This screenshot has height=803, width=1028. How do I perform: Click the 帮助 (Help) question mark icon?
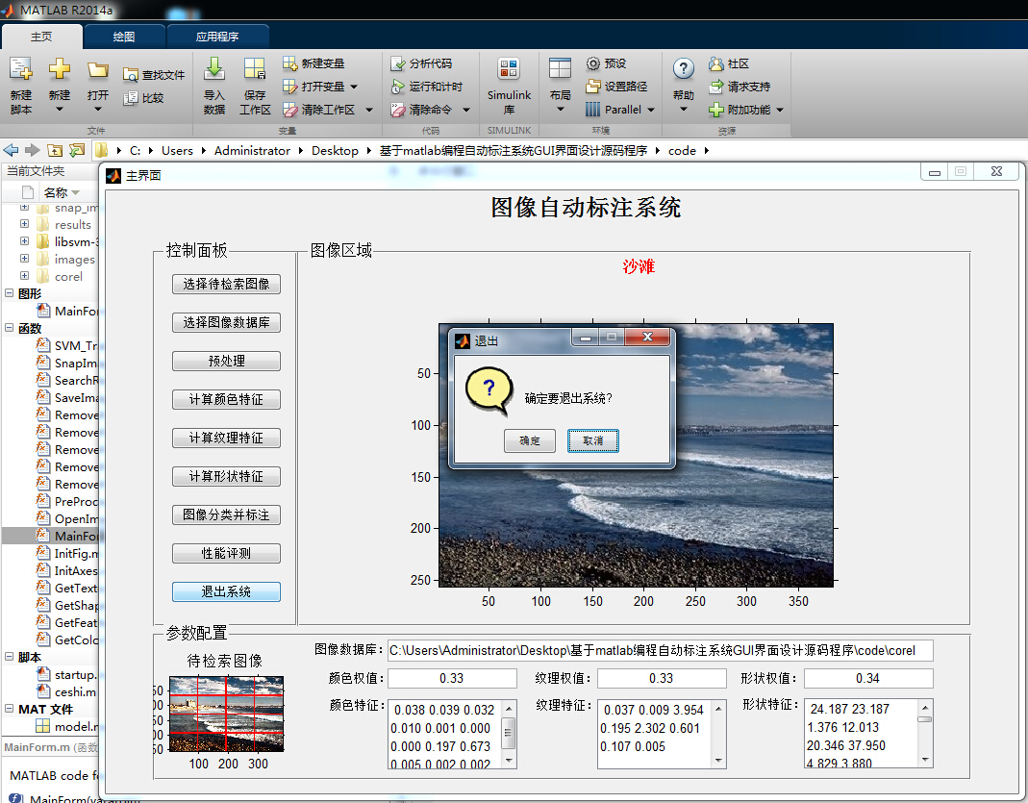683,69
